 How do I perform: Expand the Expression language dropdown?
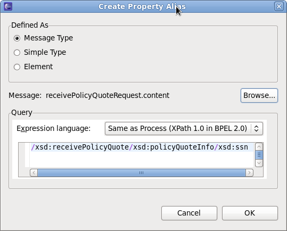click(184, 129)
